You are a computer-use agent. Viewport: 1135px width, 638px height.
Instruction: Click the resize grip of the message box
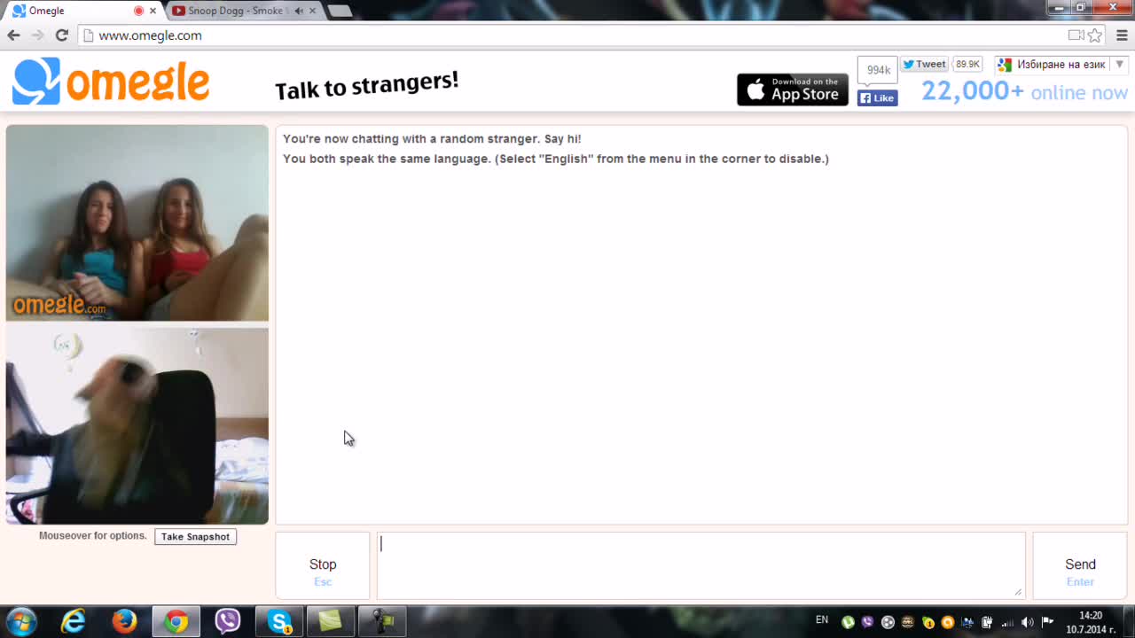tap(1018, 592)
